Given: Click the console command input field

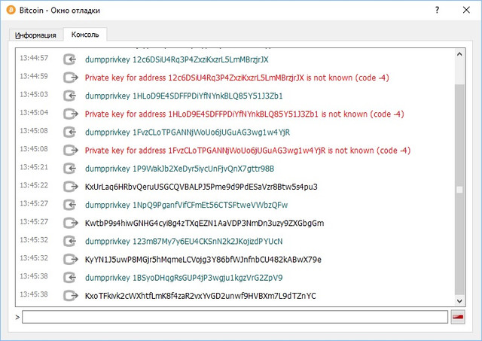Looking at the screenshot, I should tap(235, 317).
